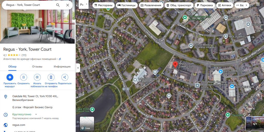This screenshot has height=132, width=264.
Task: Click Отправить на телефон icon
Action: [51, 77]
